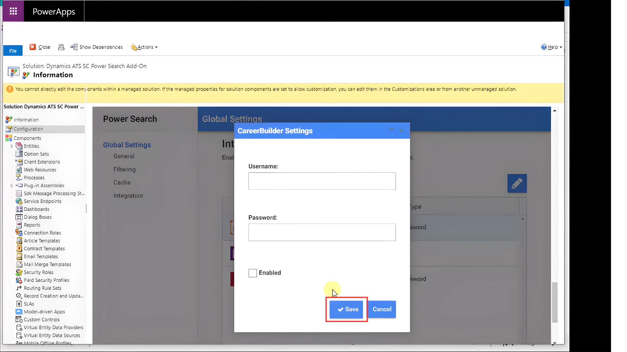This screenshot has width=627, height=352.
Task: Click the Dashboards icon
Action: (x=19, y=209)
